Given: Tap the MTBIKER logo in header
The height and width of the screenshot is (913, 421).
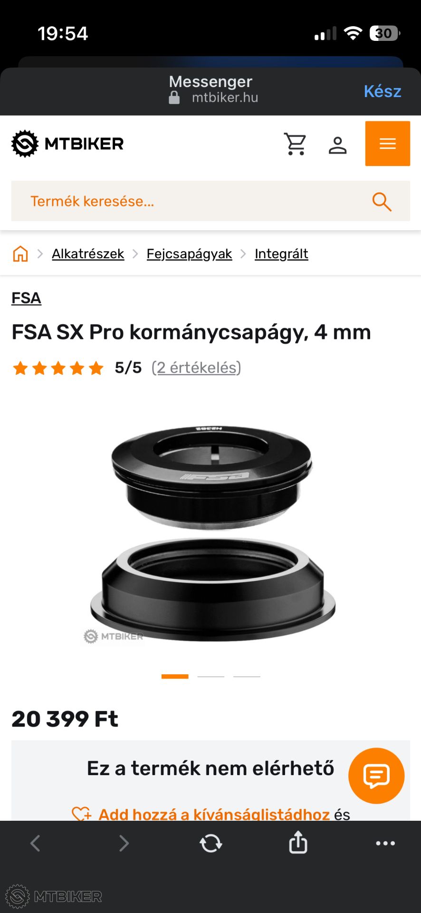Looking at the screenshot, I should point(67,144).
